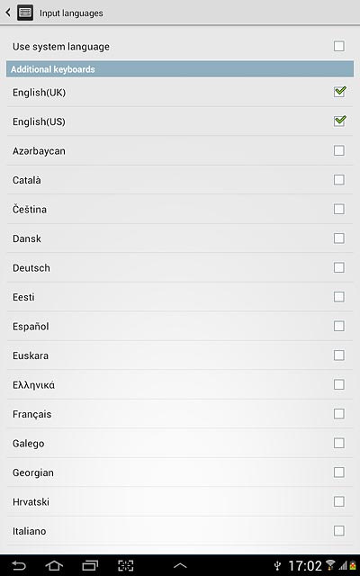Open the clock showing 17:02

(x=305, y=565)
